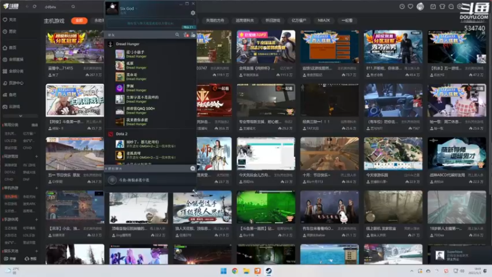492x277 pixels.
Task: Select 失落的方舟 category tab
Action: pos(215,20)
